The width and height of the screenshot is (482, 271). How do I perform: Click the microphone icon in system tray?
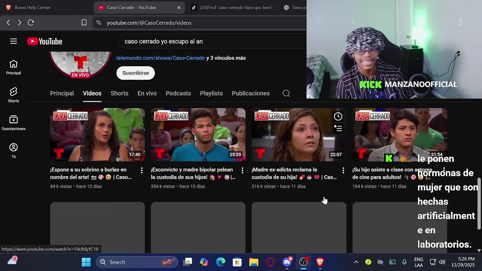(404, 262)
